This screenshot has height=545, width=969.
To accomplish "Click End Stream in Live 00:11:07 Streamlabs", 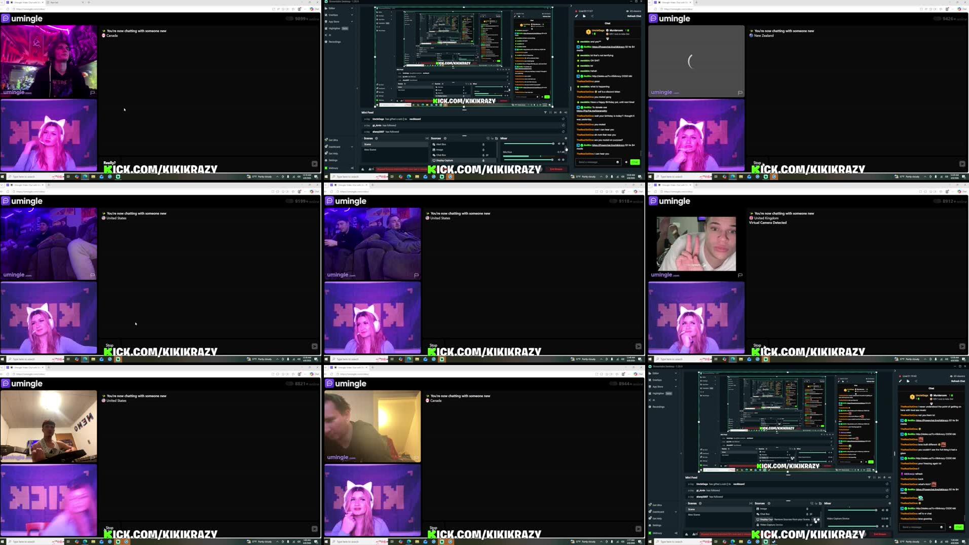I will coord(556,169).
